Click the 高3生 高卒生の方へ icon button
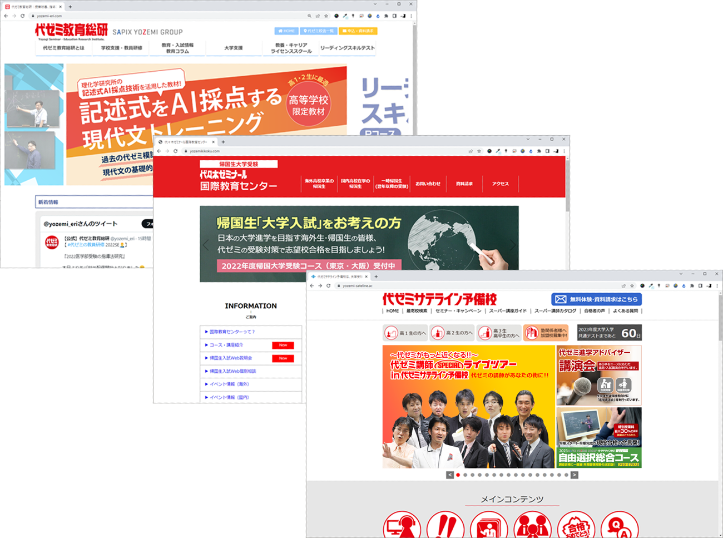Viewport: 723px width, 538px height. point(499,333)
